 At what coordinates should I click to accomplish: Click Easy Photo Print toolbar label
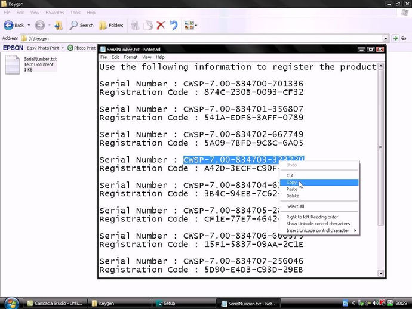pos(43,48)
